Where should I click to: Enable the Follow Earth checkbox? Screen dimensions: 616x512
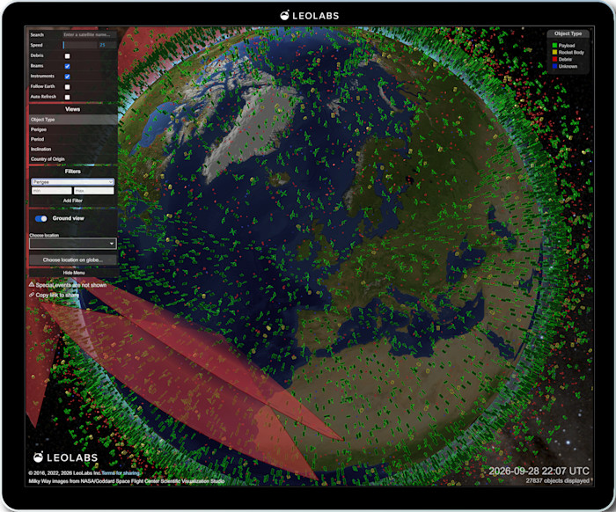click(67, 87)
